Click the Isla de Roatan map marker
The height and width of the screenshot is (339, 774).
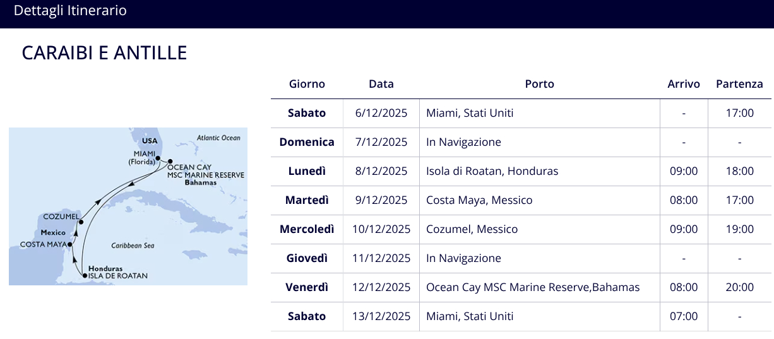[85, 275]
